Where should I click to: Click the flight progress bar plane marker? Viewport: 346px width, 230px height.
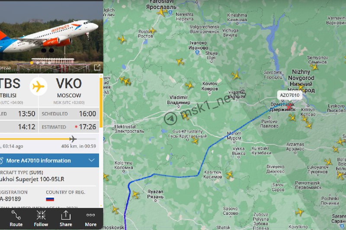click(x=73, y=139)
